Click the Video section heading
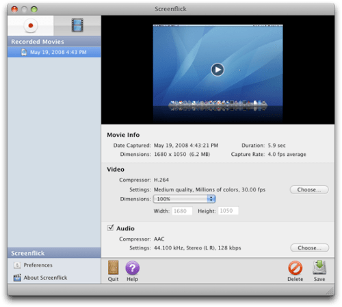The width and height of the screenshot is (342, 307). tap(116, 170)
